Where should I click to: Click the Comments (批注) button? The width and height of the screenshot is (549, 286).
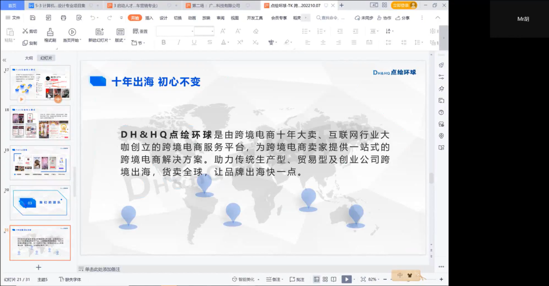coord(297,279)
